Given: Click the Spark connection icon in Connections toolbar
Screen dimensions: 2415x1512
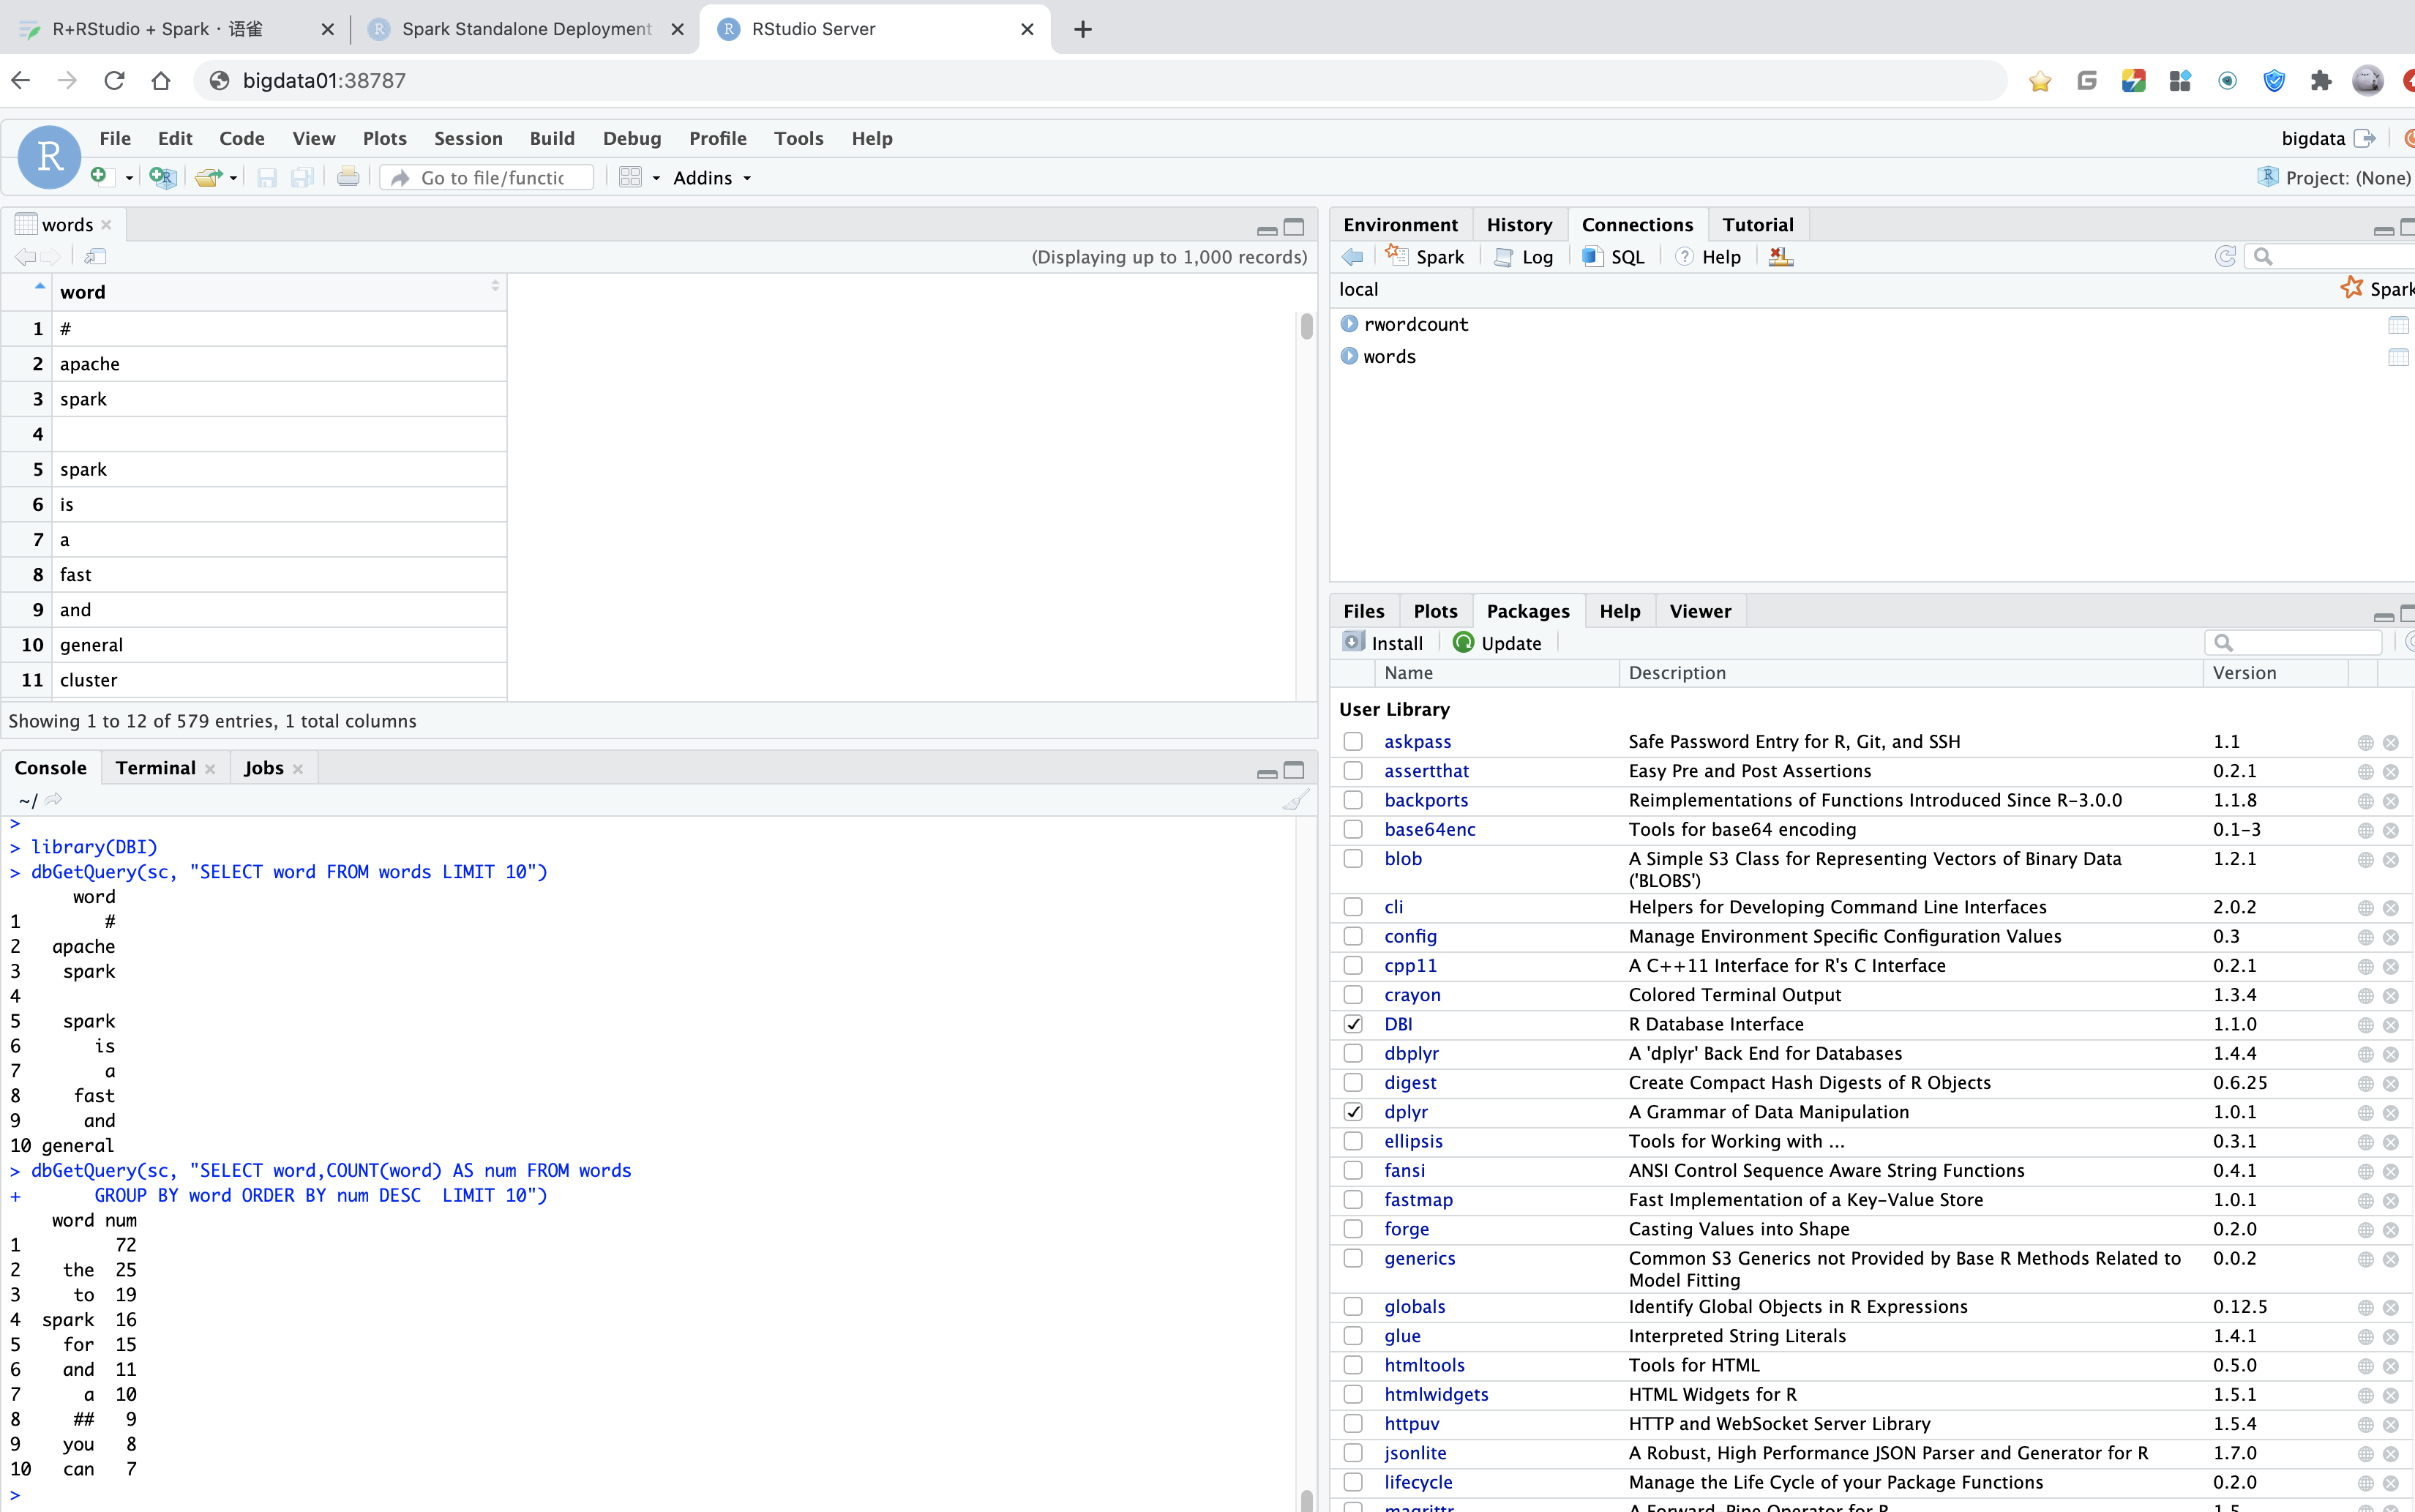Looking at the screenshot, I should (1397, 256).
